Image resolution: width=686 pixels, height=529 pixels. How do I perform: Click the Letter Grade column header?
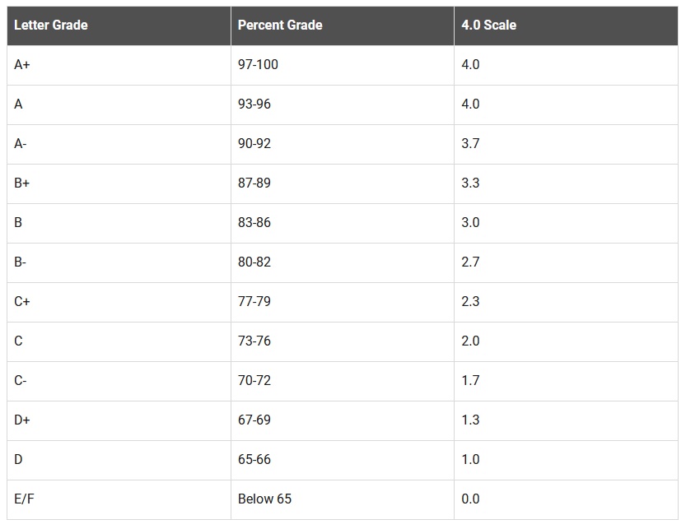(x=51, y=26)
